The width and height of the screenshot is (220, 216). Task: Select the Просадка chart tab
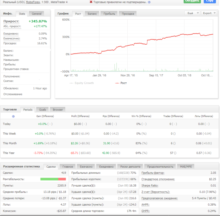128,14
